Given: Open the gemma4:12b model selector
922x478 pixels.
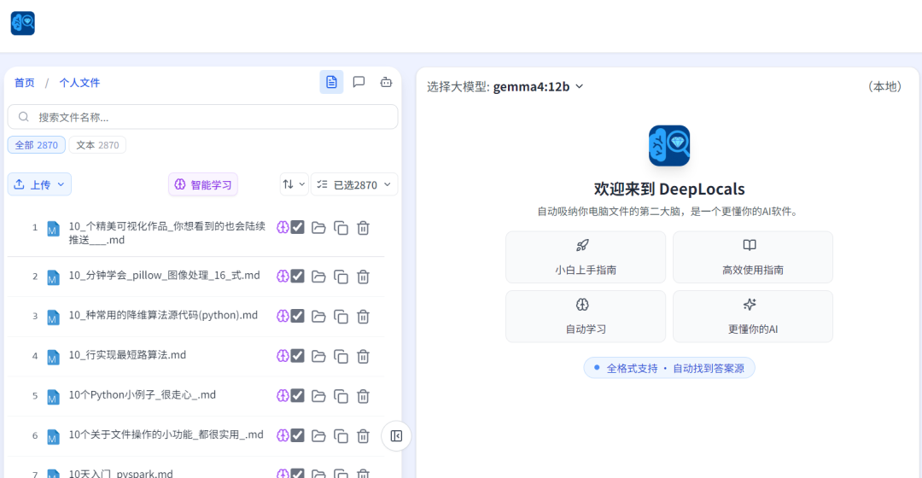Looking at the screenshot, I should (538, 86).
